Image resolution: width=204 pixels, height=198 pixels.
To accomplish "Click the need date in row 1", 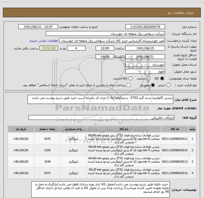I will click(21, 139).
